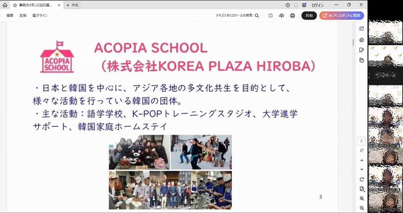Print the document with the printer icon
The width and height of the screenshot is (403, 213).
pos(292,16)
